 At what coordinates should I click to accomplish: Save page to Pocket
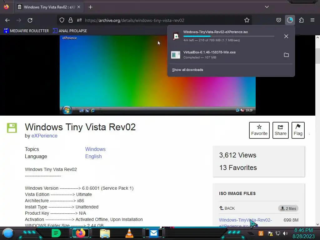(278, 20)
